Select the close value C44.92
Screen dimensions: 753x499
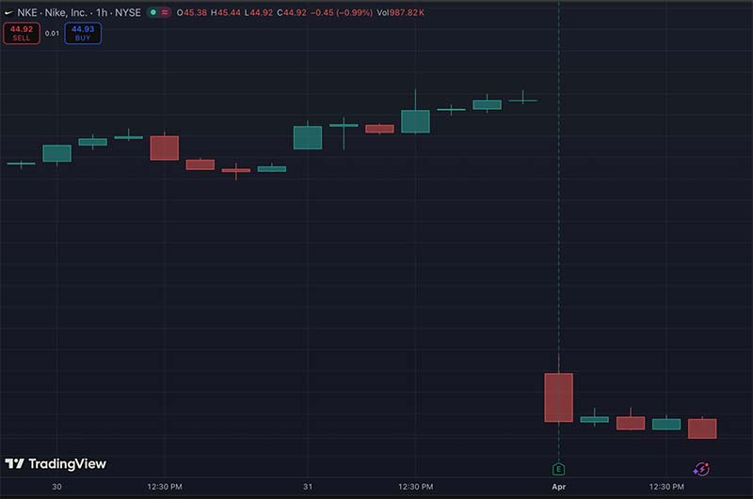point(292,12)
